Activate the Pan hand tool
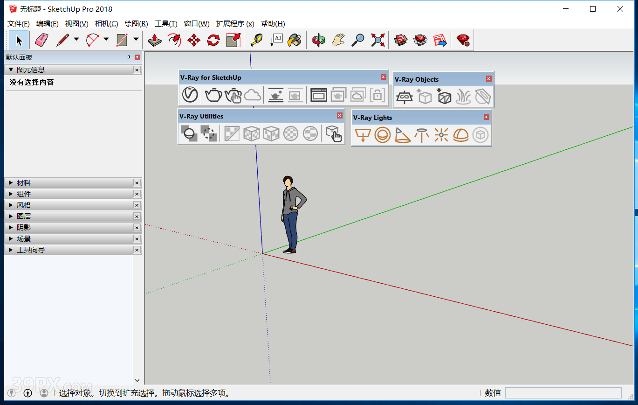This screenshot has width=638, height=405. 338,40
